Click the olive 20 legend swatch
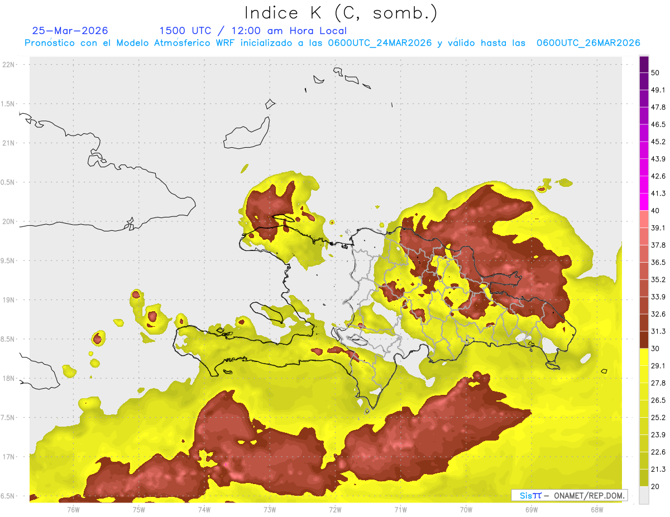 pos(644,477)
